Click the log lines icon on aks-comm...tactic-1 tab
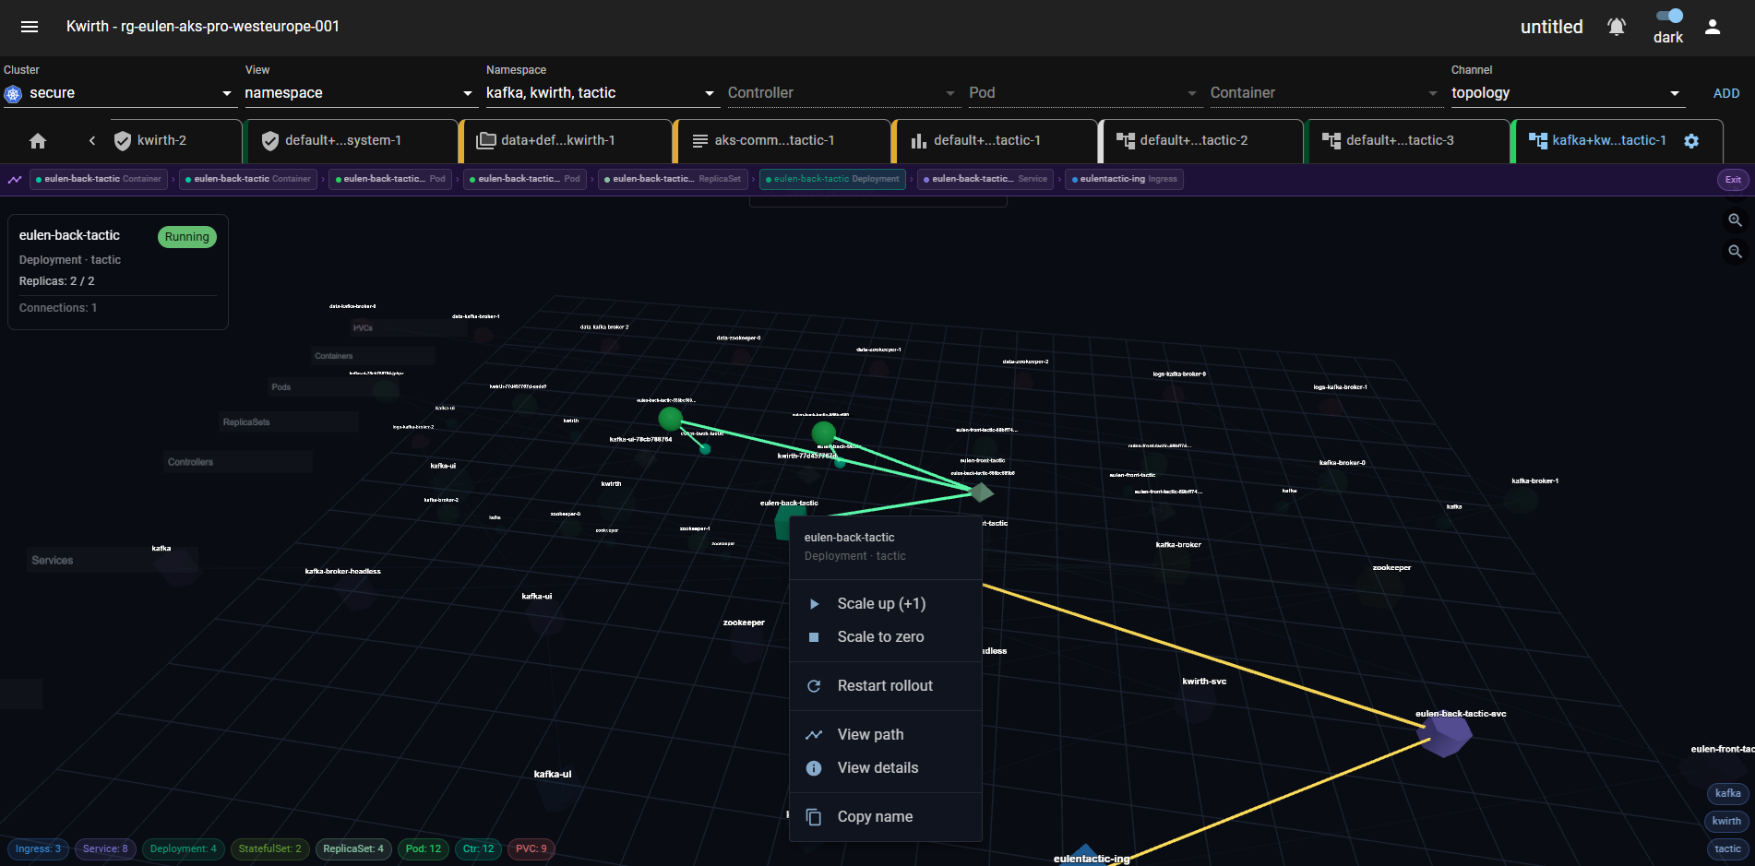Screen dimensions: 1755x866 tap(700, 141)
